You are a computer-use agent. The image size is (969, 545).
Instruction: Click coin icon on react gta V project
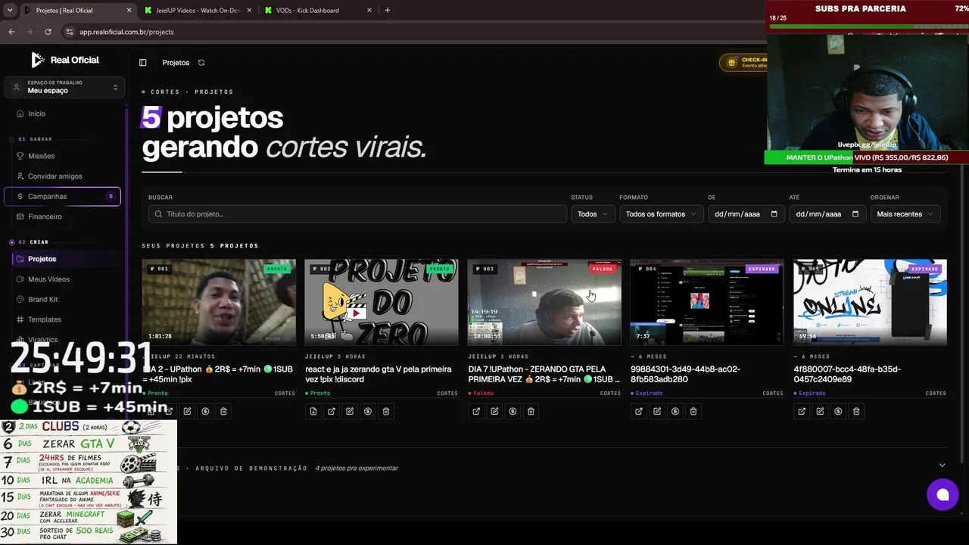pyautogui.click(x=368, y=411)
